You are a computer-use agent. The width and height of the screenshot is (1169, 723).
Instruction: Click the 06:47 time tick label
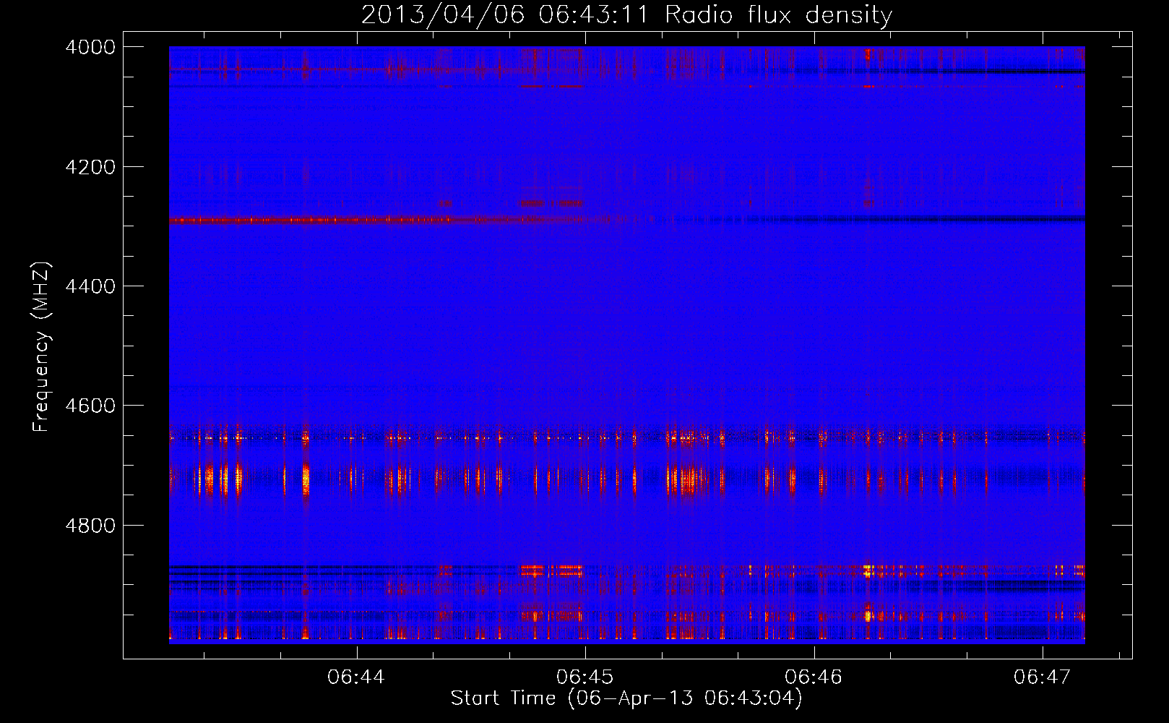point(1042,677)
